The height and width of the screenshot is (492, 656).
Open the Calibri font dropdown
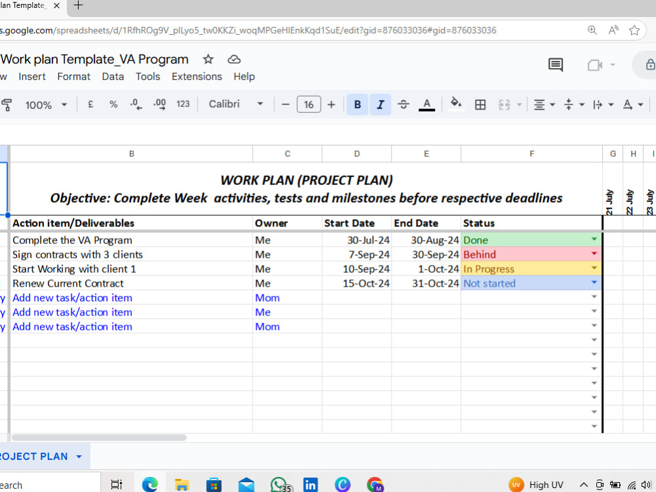[x=236, y=104]
